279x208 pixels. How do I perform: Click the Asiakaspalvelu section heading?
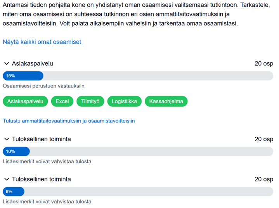click(32, 63)
